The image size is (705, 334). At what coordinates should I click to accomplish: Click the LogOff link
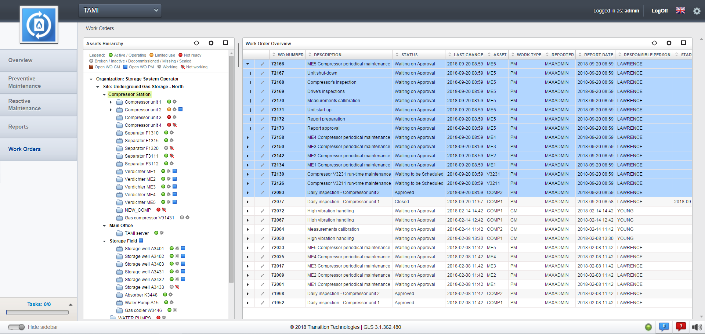coord(659,11)
